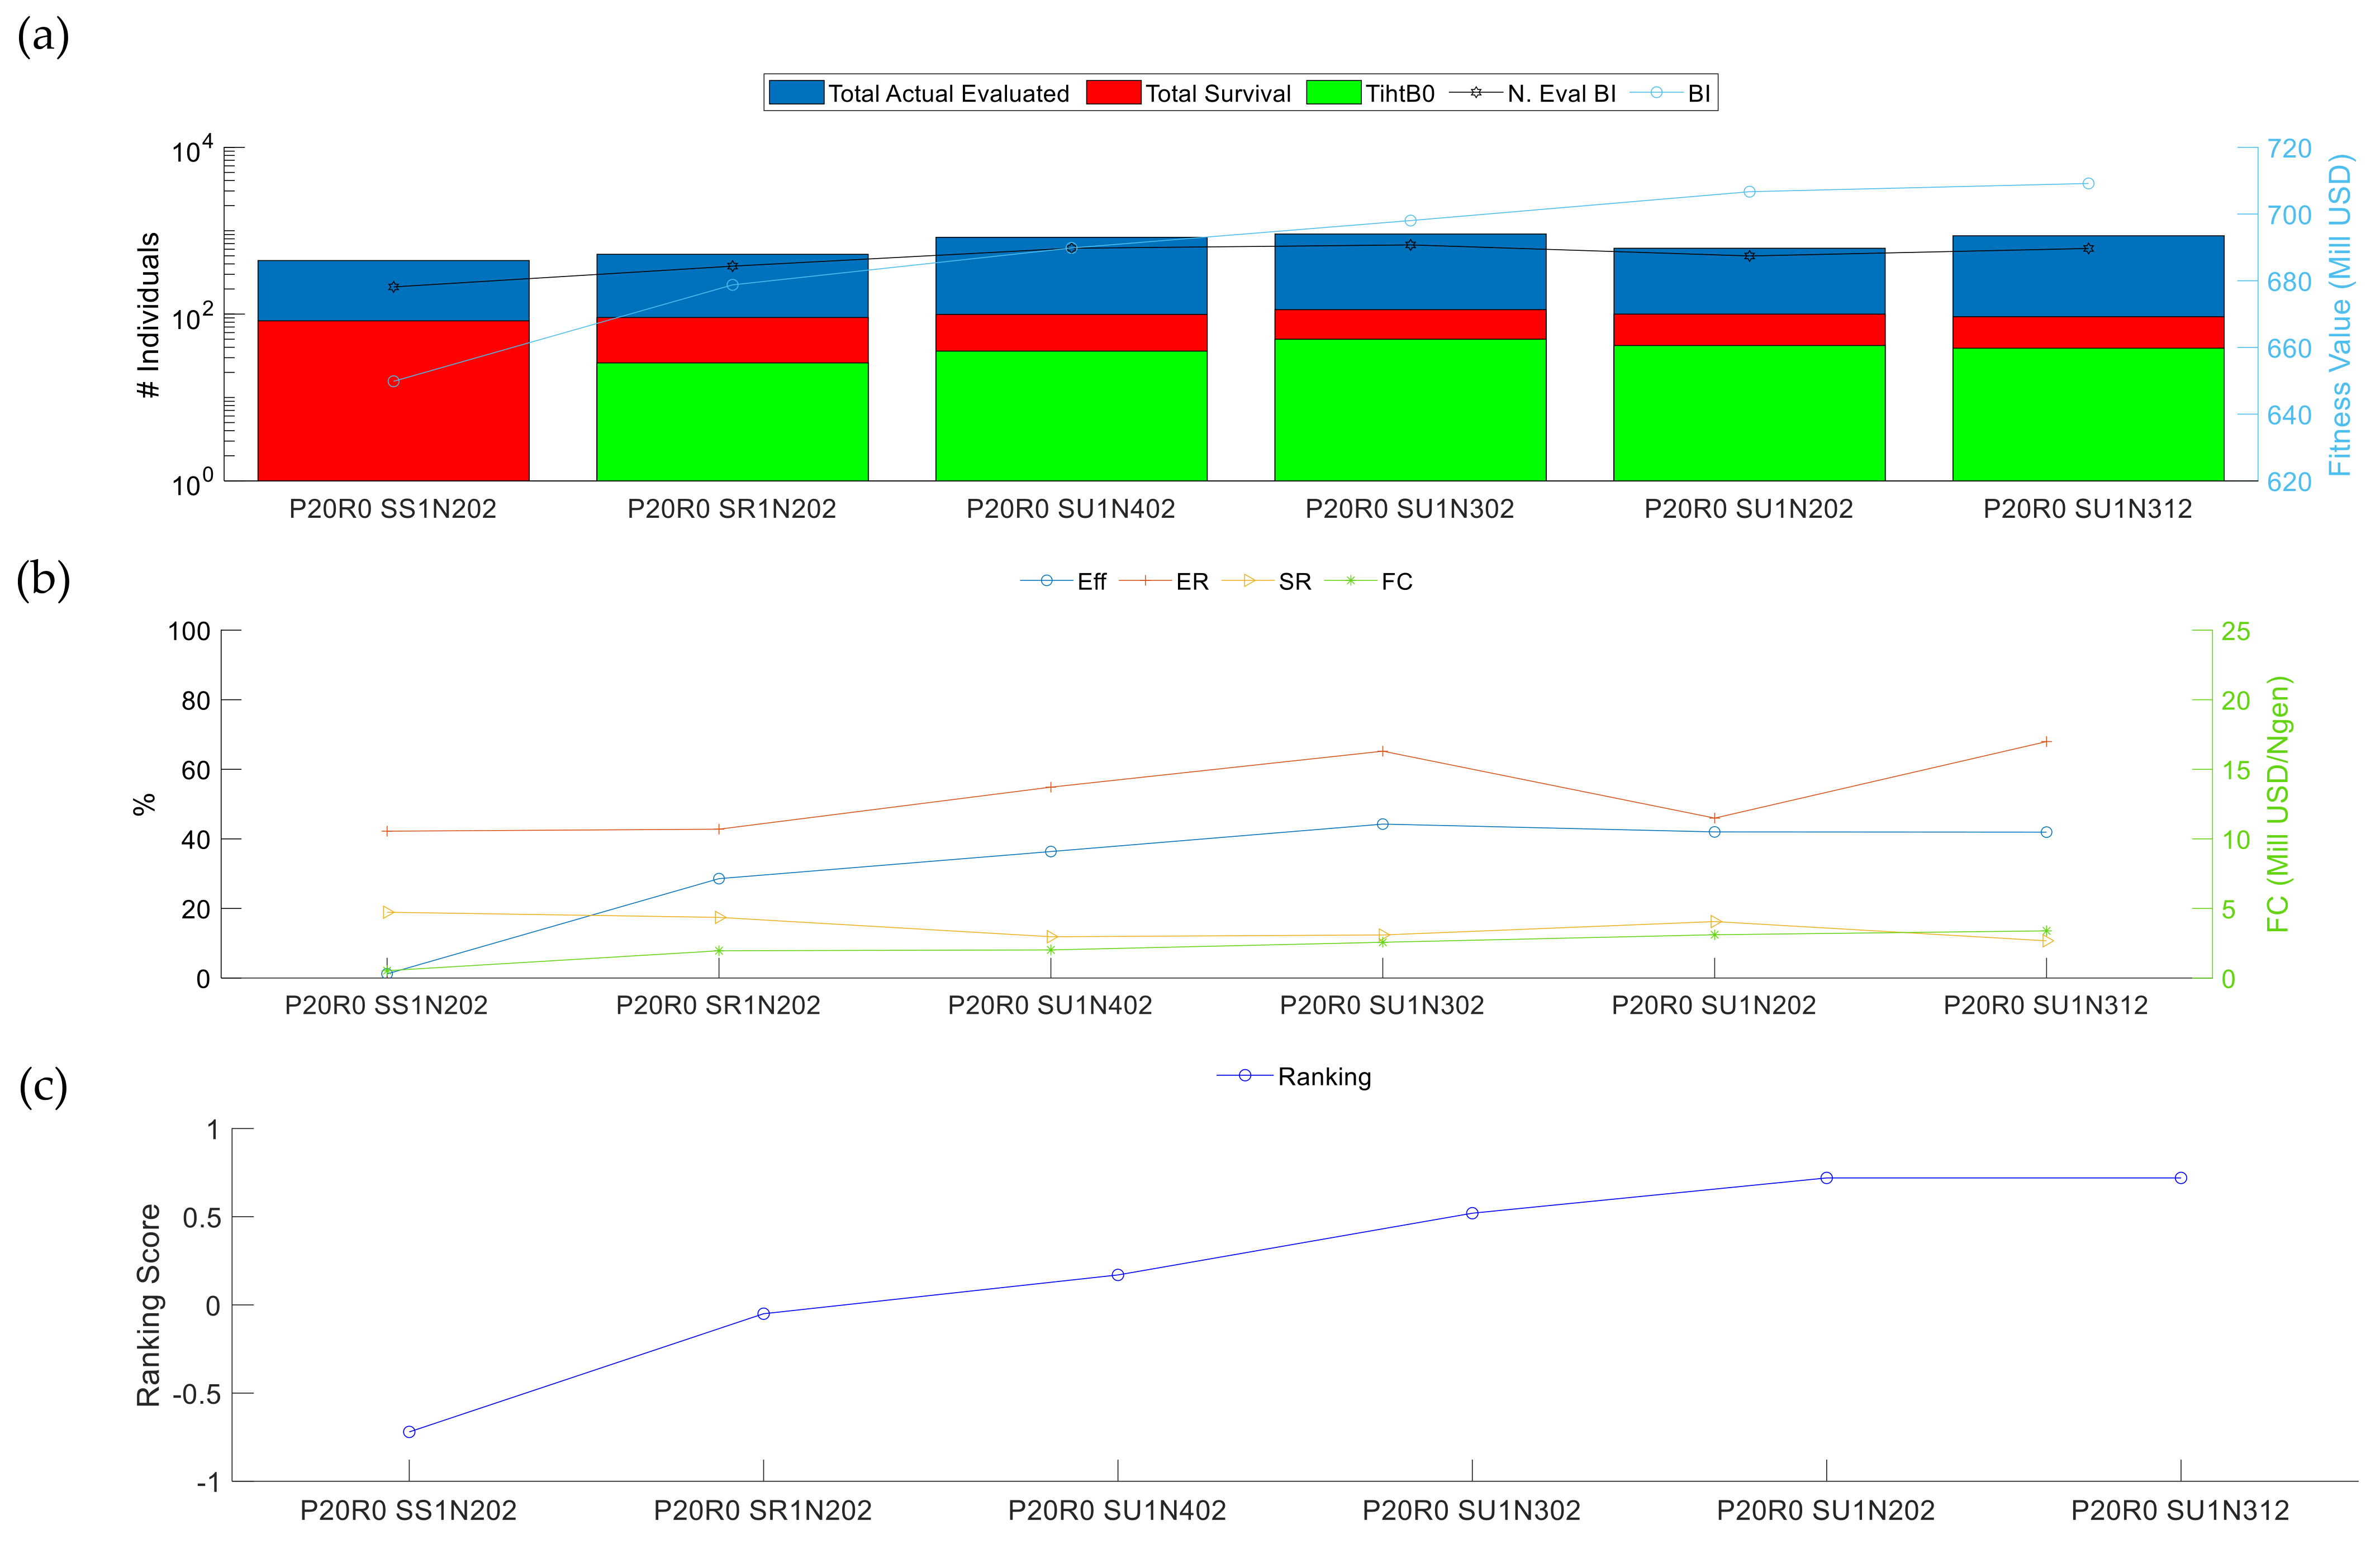
Task: Click the N. Eval BI legend marker
Action: pyautogui.click(x=1476, y=93)
